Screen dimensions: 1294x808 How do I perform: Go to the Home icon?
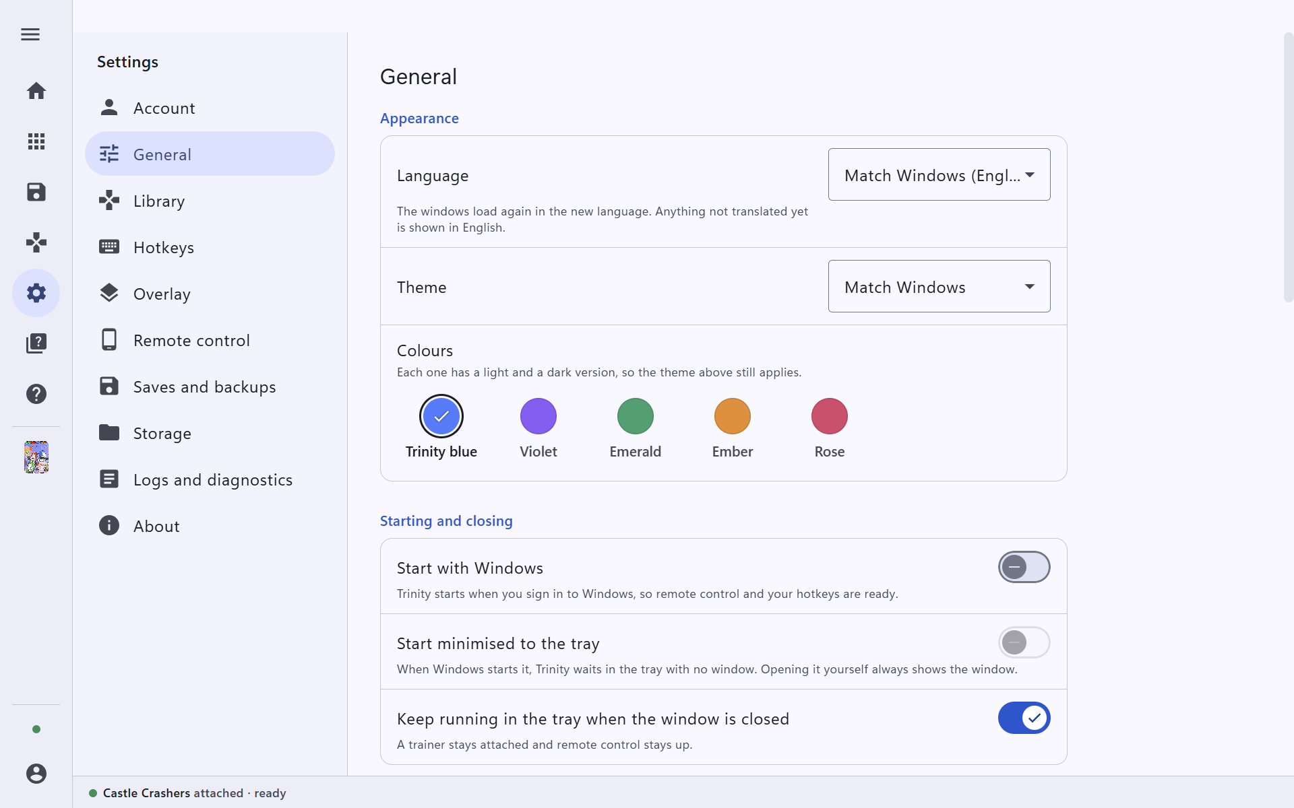36,91
